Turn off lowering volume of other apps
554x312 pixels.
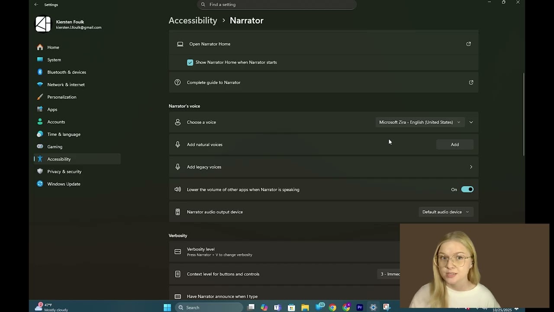tap(467, 189)
